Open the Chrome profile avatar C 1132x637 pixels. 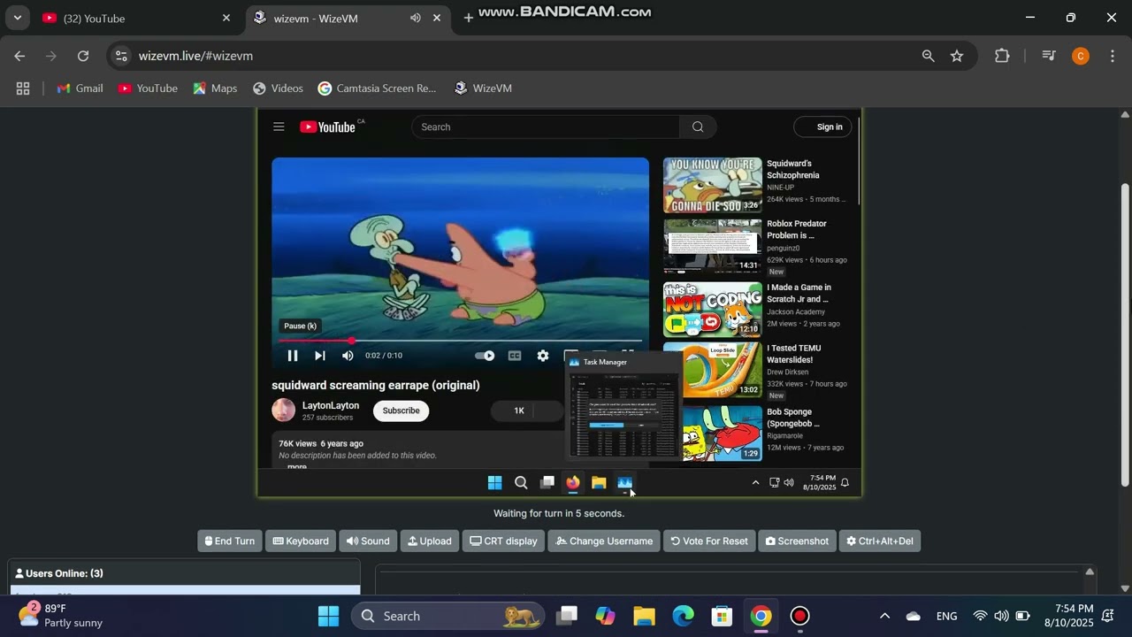1080,56
